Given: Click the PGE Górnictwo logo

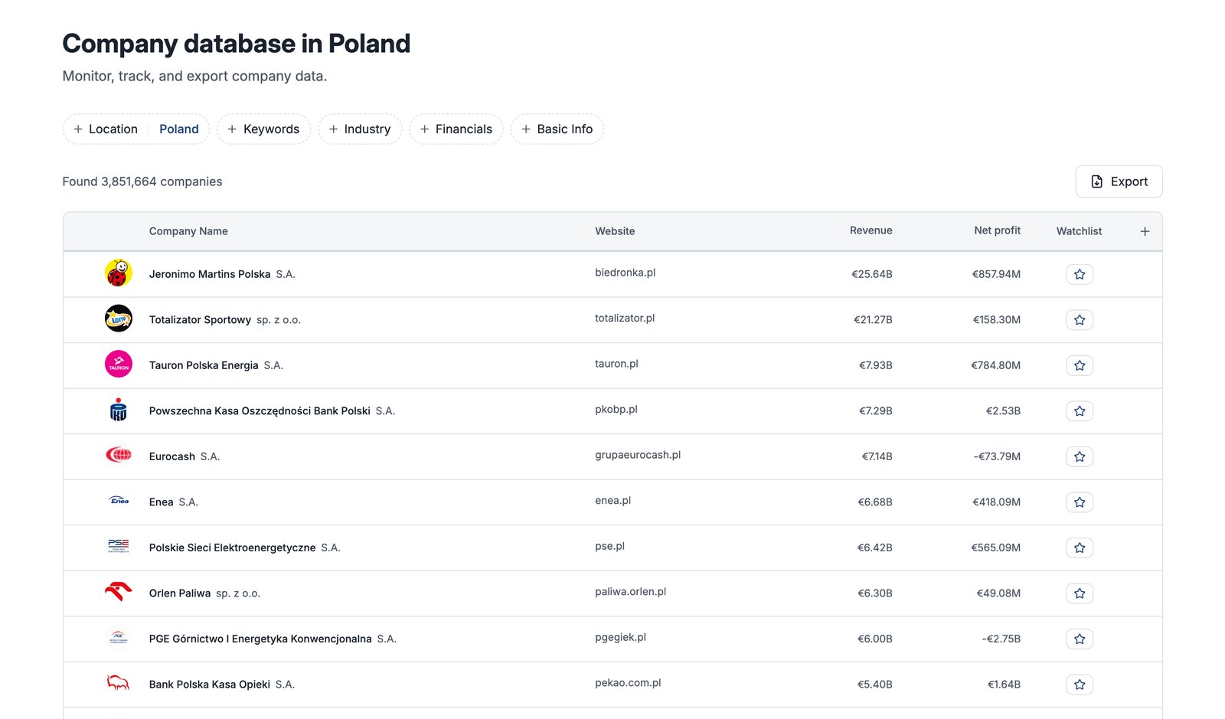Looking at the screenshot, I should click(x=119, y=638).
